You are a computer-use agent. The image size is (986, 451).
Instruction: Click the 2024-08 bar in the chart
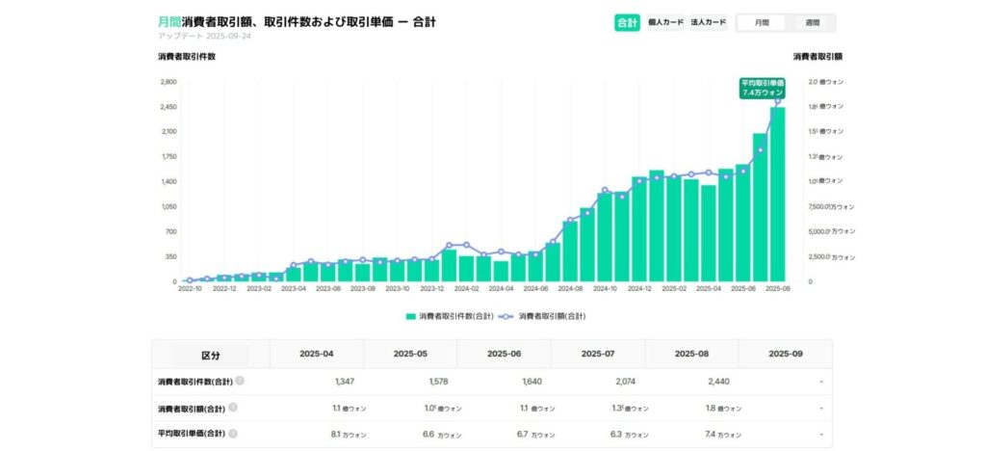tap(570, 251)
